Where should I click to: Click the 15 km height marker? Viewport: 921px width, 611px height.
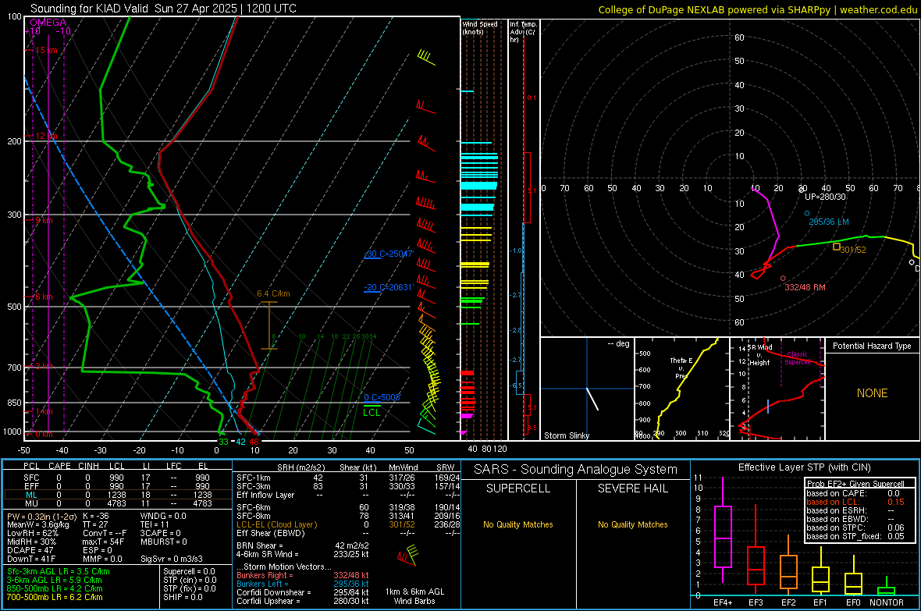[46, 50]
